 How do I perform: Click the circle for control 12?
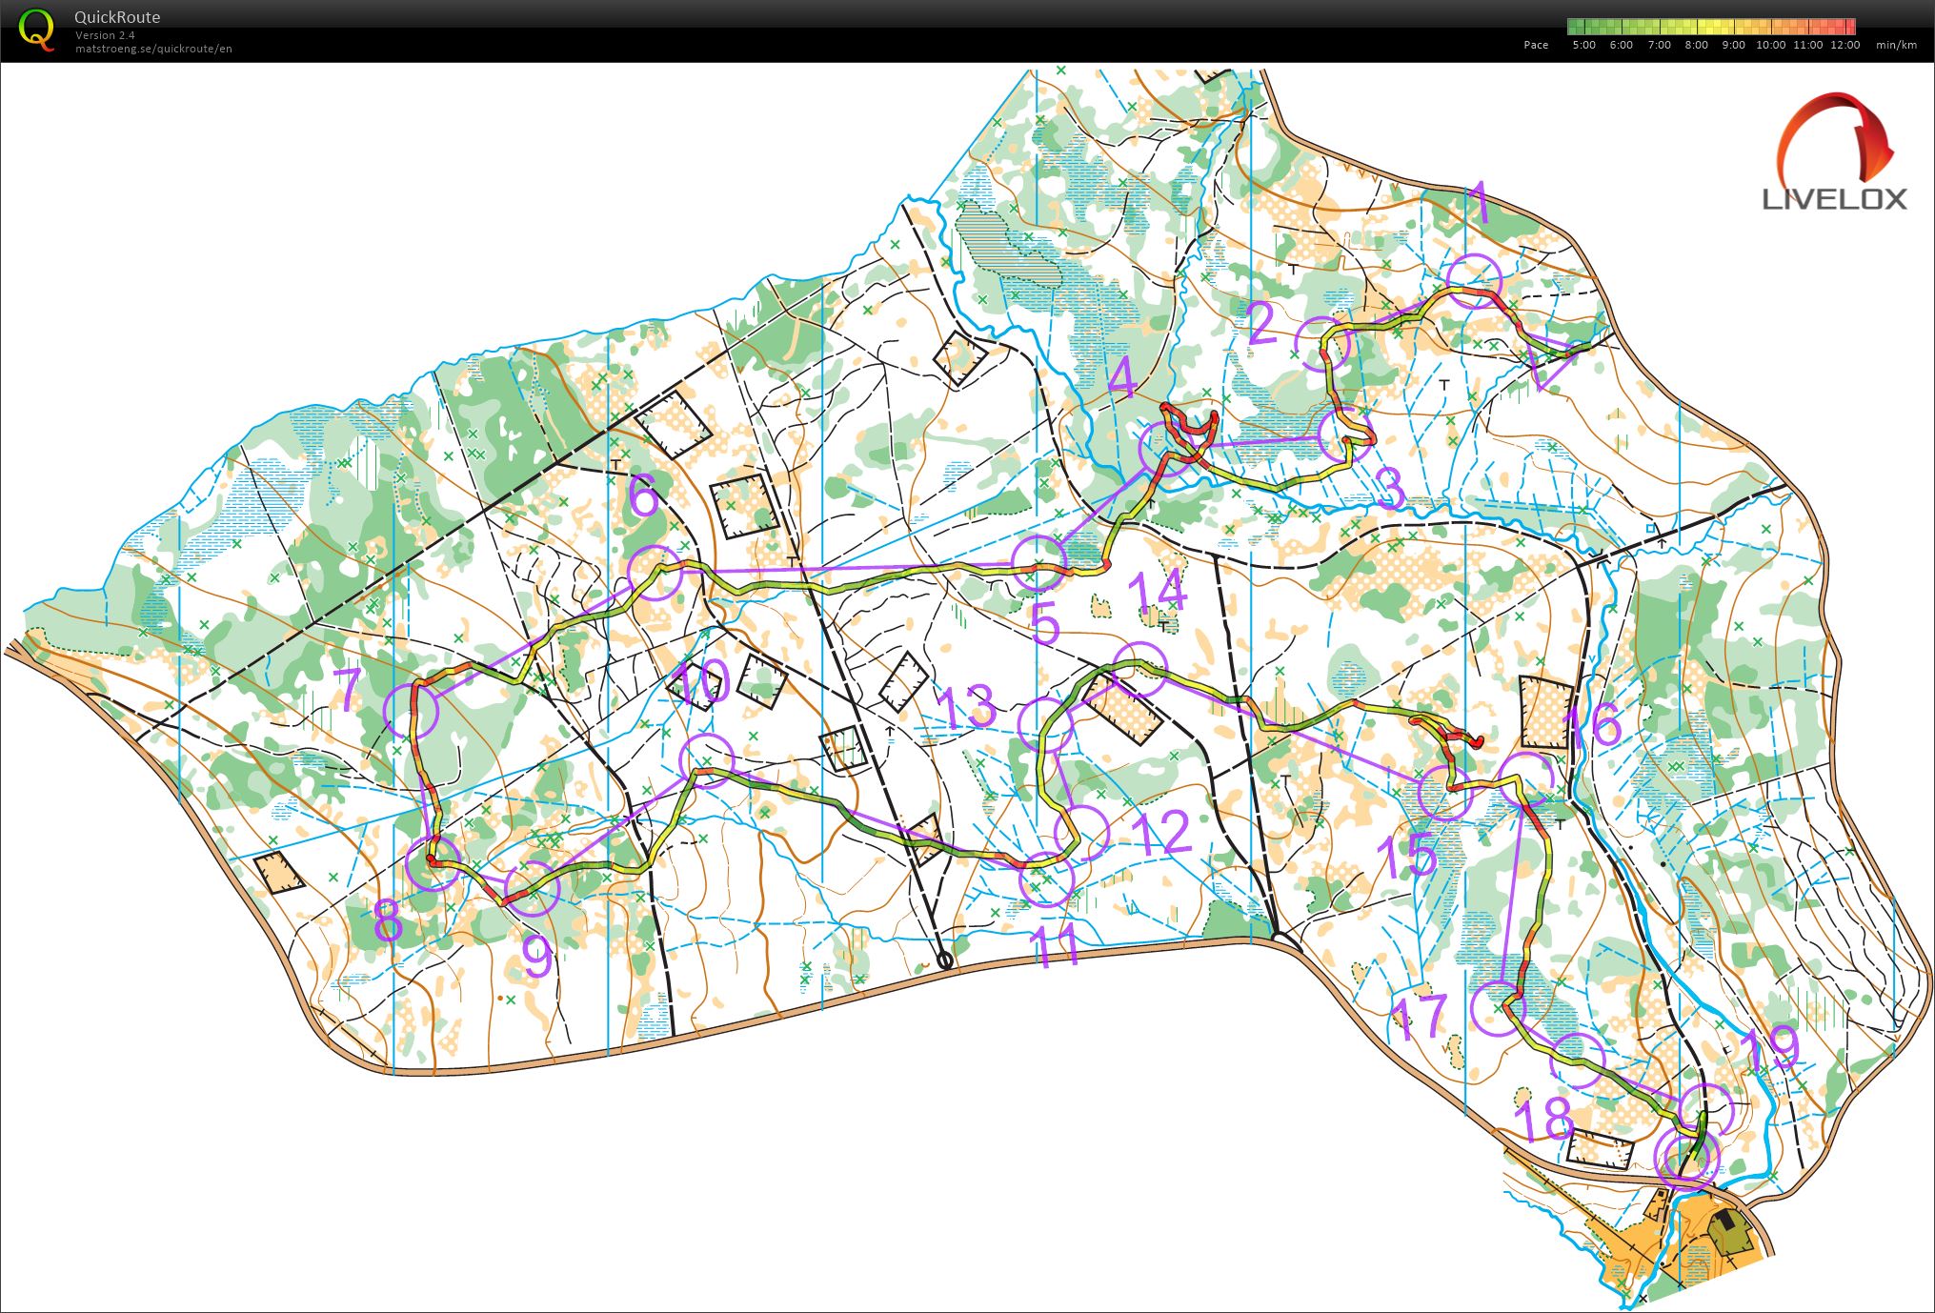coord(1082,833)
